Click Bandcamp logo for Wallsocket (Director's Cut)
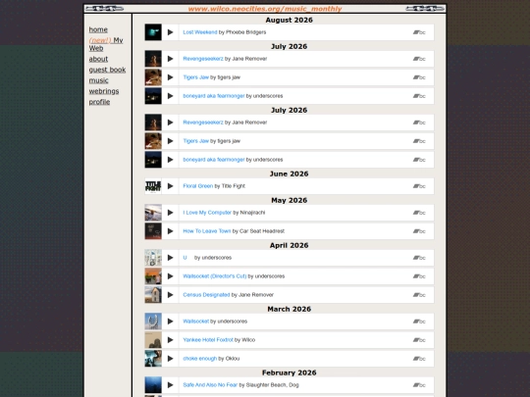Viewport: 530px width, 397px height. coord(419,276)
